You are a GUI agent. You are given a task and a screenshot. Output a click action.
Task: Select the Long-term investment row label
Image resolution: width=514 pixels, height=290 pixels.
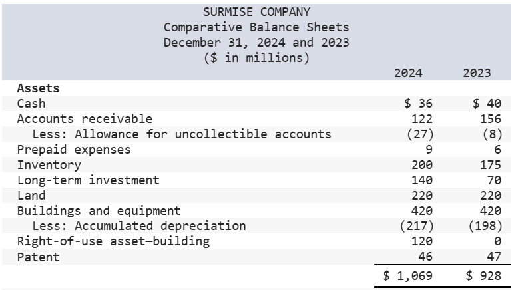coord(88,180)
